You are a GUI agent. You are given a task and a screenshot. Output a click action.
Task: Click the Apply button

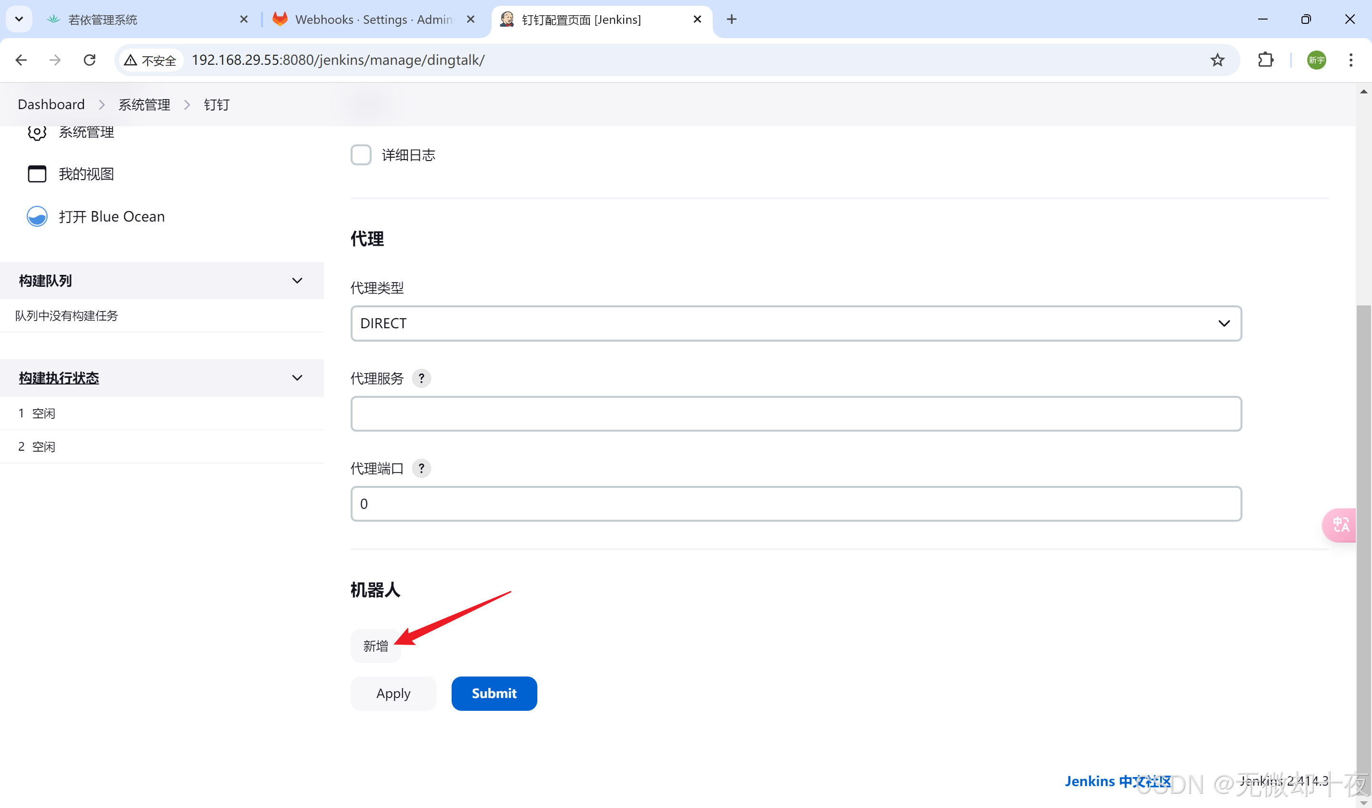coord(393,694)
